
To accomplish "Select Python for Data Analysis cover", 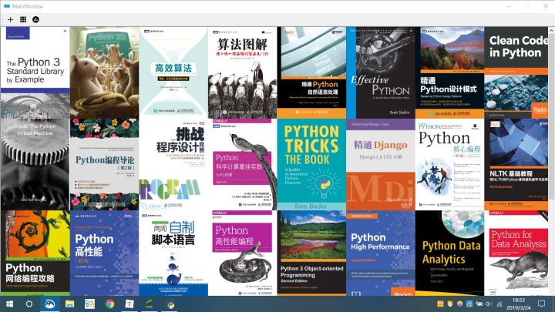I will 516,253.
